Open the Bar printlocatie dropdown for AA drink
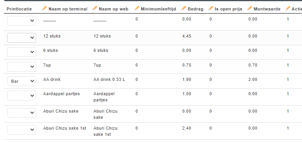This screenshot has height=142, width=302. 22,81
